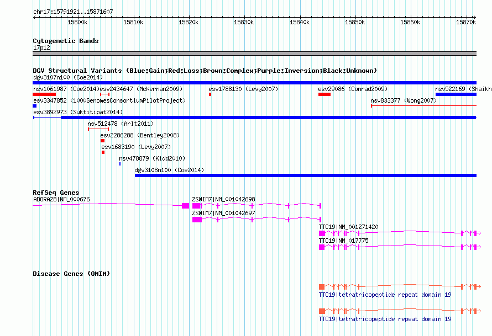Click esv2434647 (McKernan2009) label

(141, 89)
